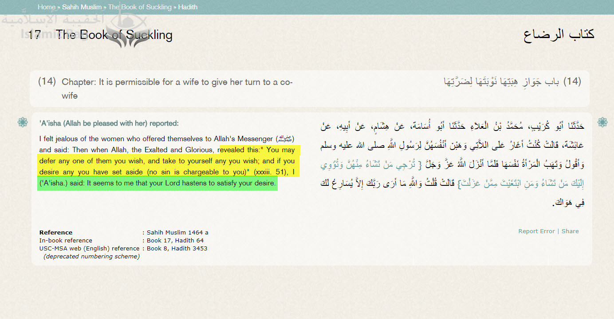Screen dimensions: 614x319
Task: Click '(deprecated numbering scheme)' note
Action: point(91,256)
